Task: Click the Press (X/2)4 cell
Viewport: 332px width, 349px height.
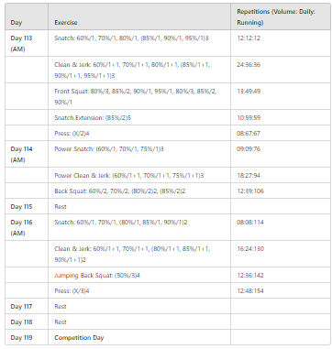Action: (139, 133)
